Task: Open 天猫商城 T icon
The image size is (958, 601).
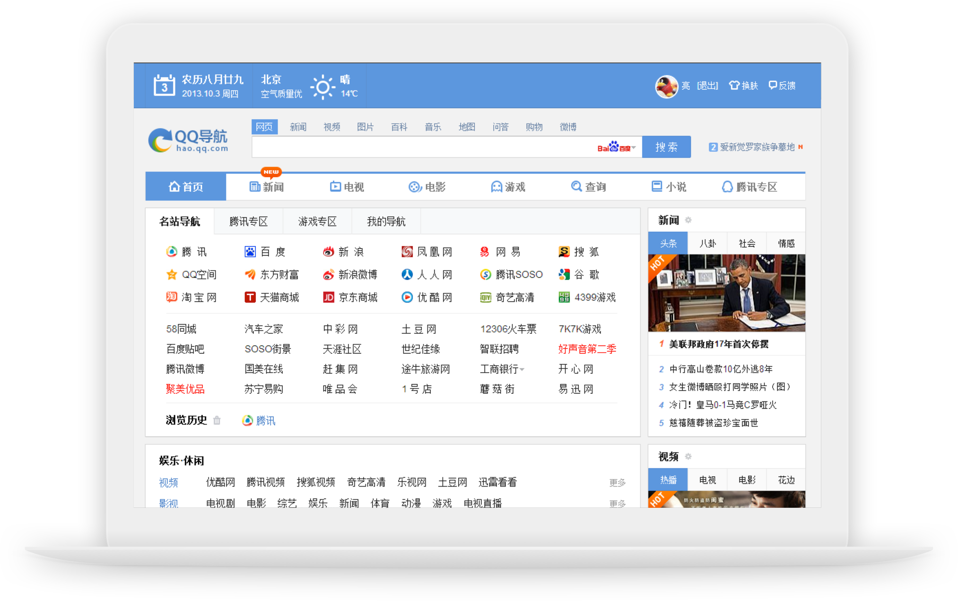Action: click(250, 297)
